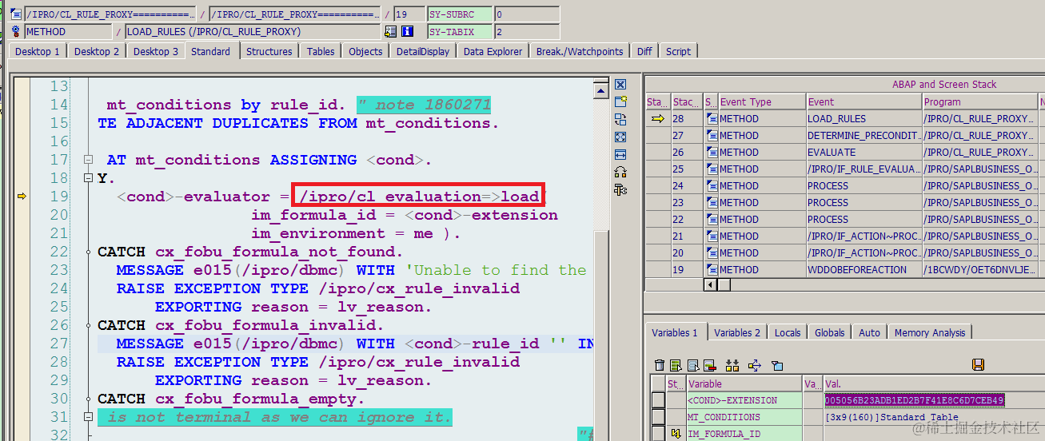The width and height of the screenshot is (1045, 441).
Task: Click the new tool icon with yellow star
Action: point(620,101)
